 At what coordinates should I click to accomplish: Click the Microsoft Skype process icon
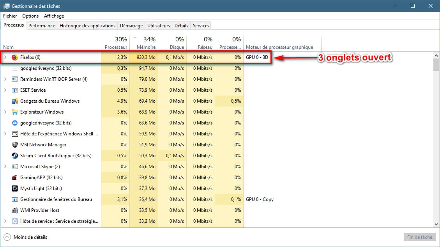point(14,167)
